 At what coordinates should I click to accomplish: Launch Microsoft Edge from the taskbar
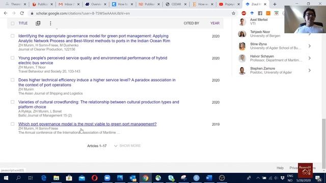[43, 178]
